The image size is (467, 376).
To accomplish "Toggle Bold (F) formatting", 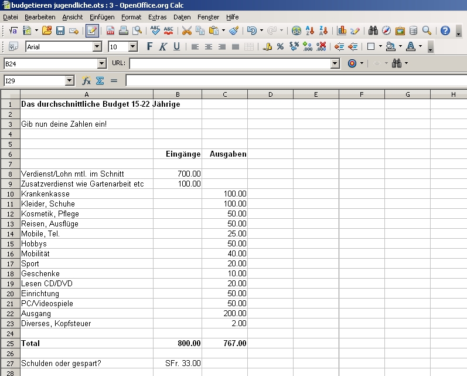I will coord(149,46).
